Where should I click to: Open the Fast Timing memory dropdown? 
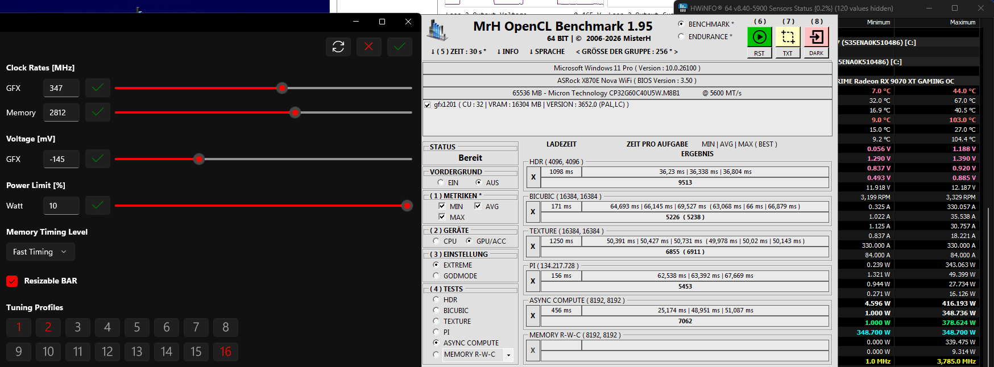40,252
